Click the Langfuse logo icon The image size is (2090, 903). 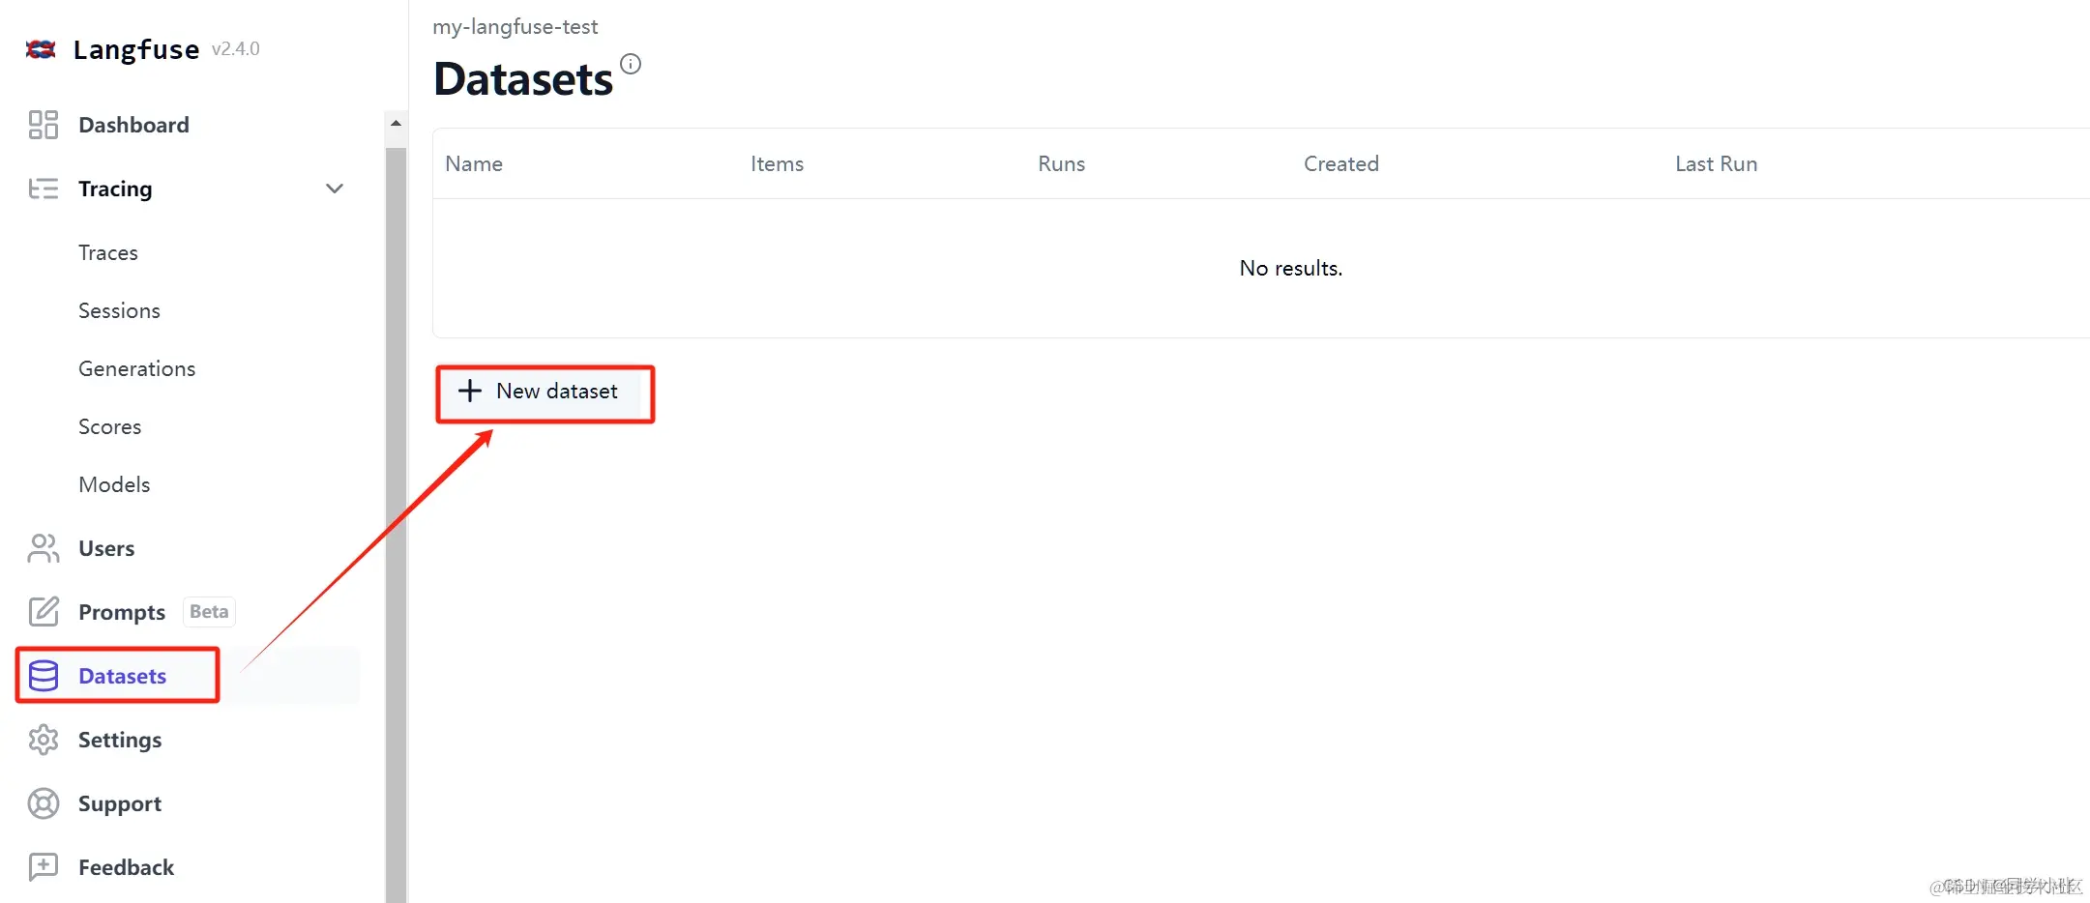tap(41, 48)
